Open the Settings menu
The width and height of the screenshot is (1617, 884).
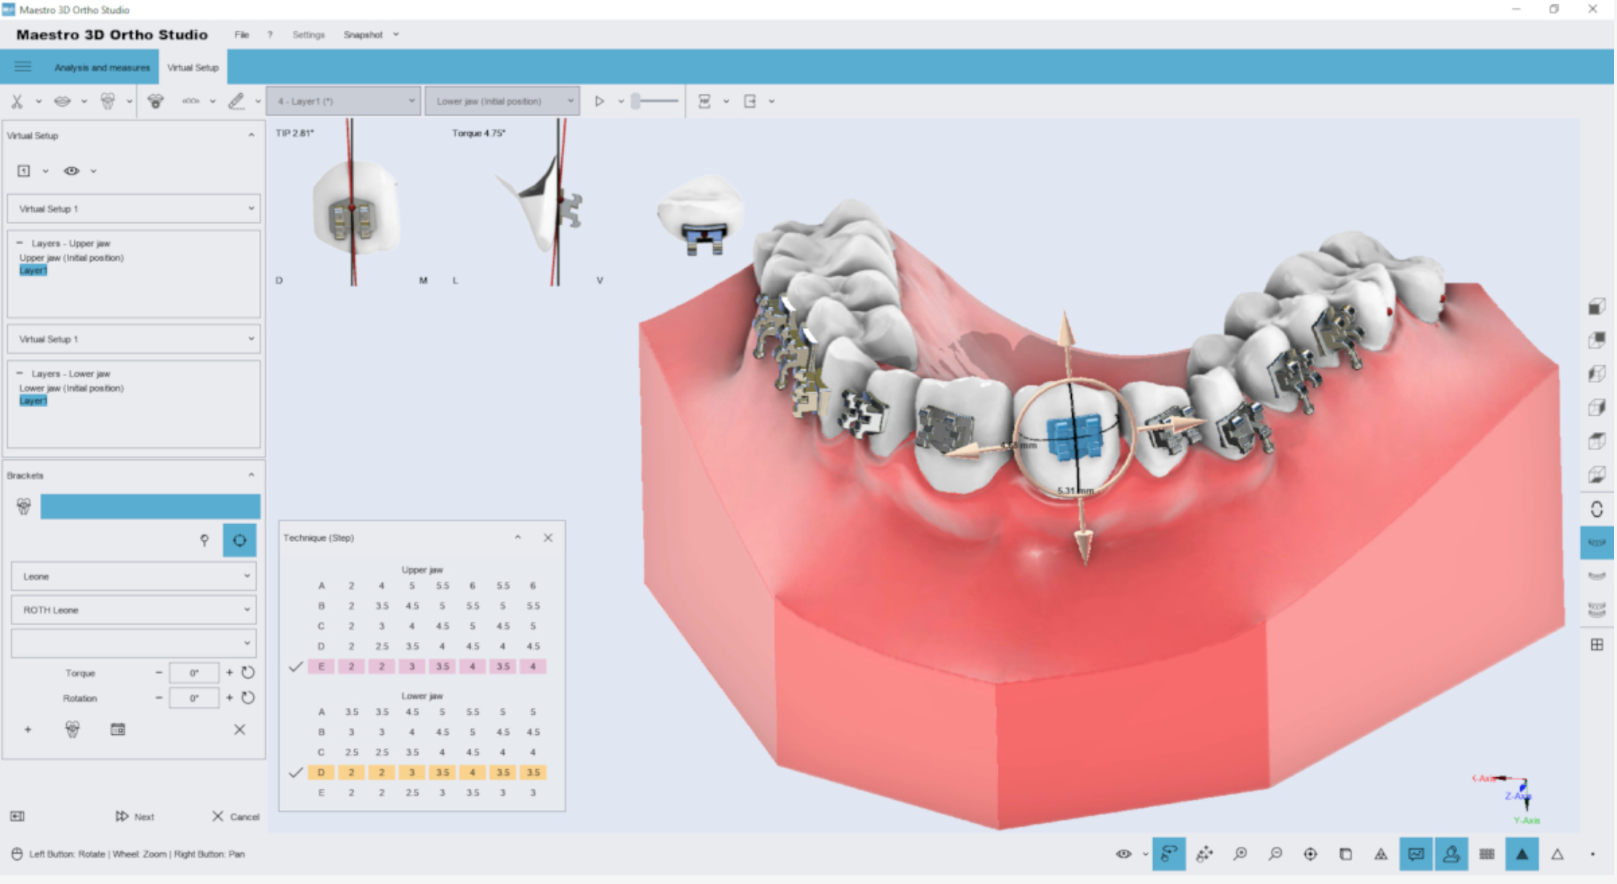pos(308,35)
